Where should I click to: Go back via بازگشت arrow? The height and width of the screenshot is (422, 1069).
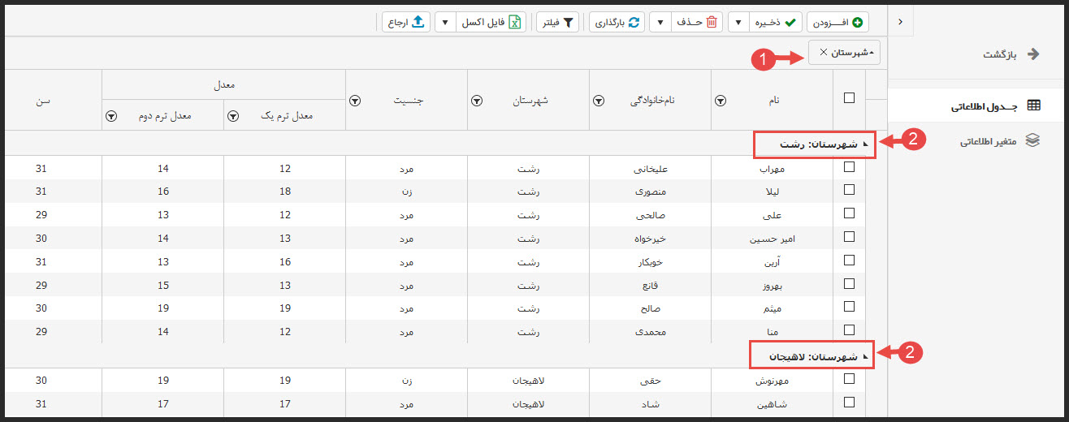tap(1011, 54)
